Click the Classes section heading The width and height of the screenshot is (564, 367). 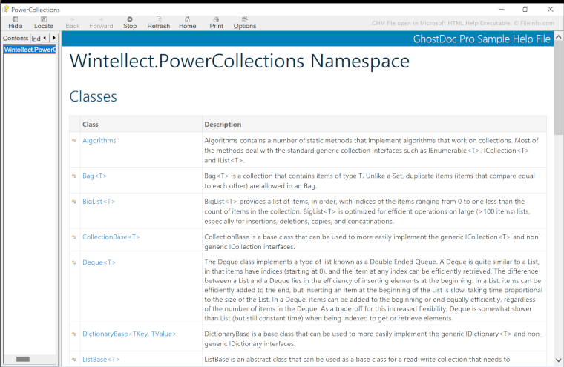(x=94, y=96)
